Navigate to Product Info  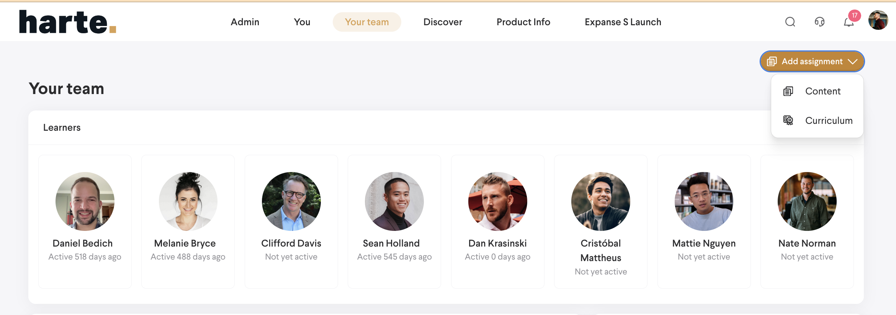pos(523,22)
